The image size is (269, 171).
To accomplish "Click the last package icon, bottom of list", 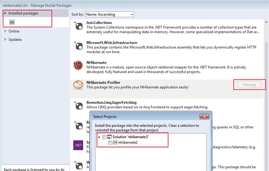I will click(x=79, y=166).
